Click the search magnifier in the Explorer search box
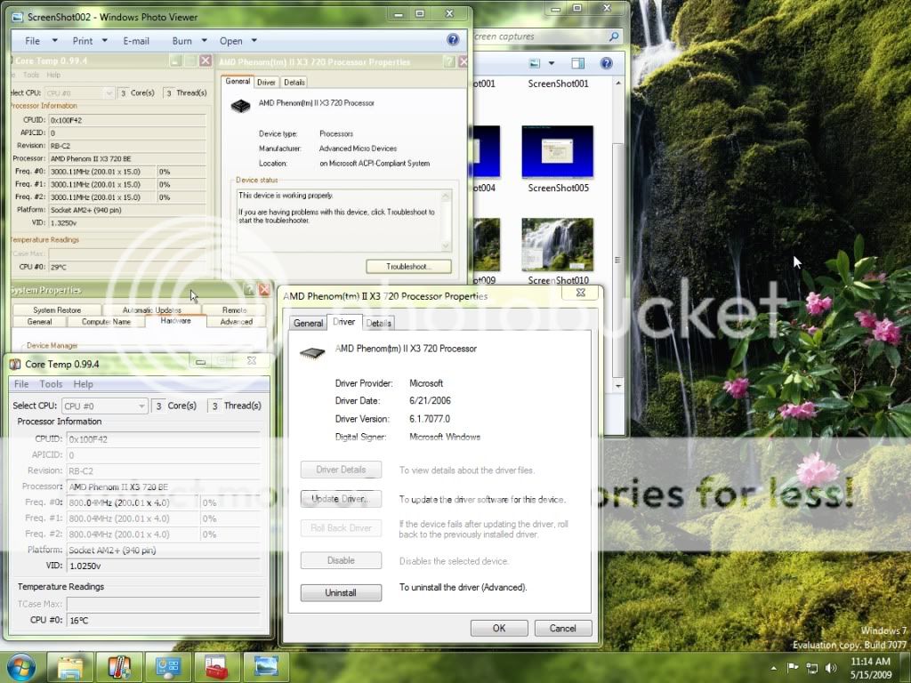The width and height of the screenshot is (911, 683). click(613, 36)
